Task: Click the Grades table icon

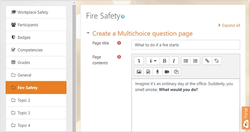Action: tap(14, 62)
